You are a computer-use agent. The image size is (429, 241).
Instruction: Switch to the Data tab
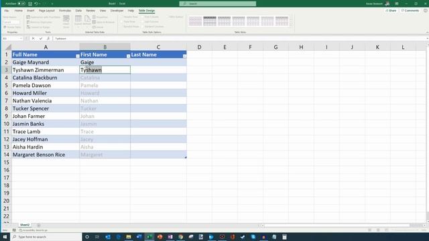click(x=78, y=11)
